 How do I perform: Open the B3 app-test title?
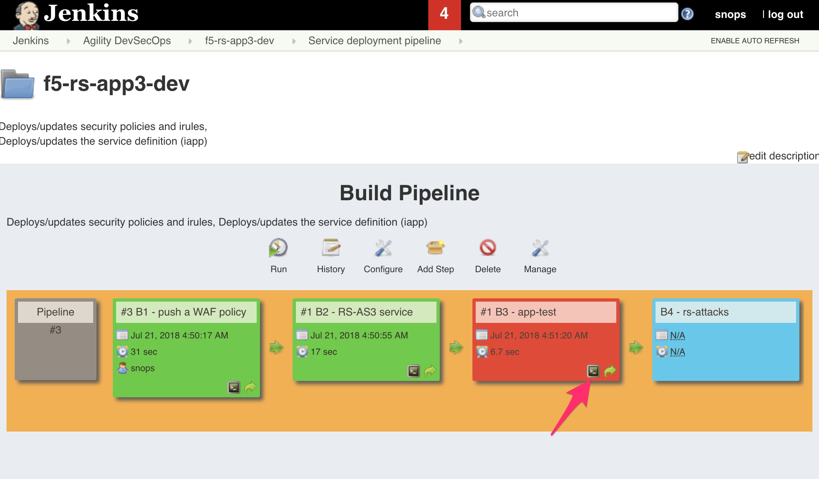click(x=518, y=312)
